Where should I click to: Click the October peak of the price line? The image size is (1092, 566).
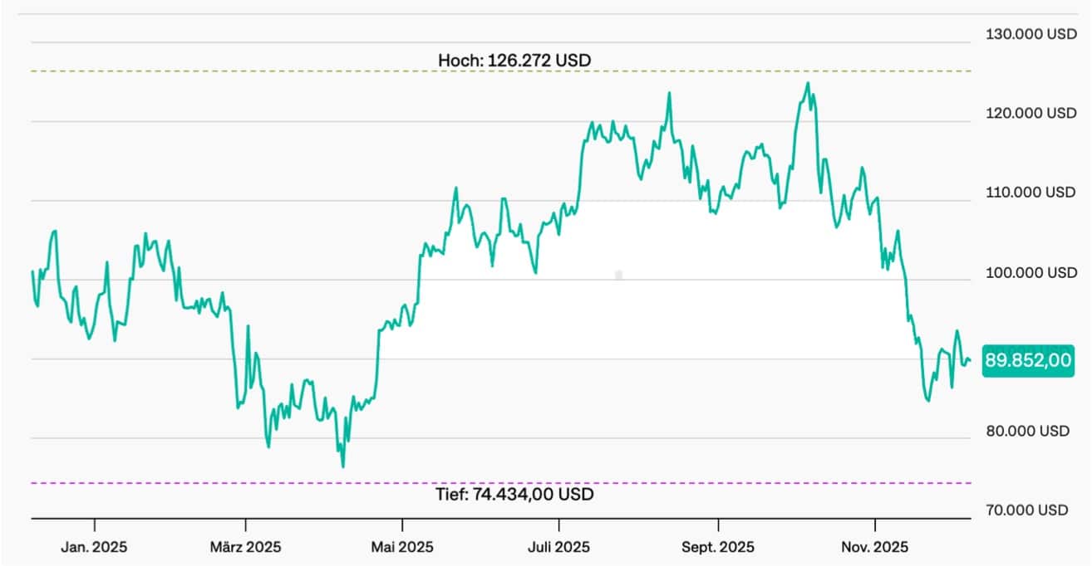tap(807, 84)
